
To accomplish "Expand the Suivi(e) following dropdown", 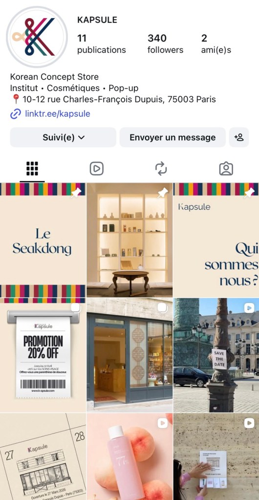I will pyautogui.click(x=63, y=137).
